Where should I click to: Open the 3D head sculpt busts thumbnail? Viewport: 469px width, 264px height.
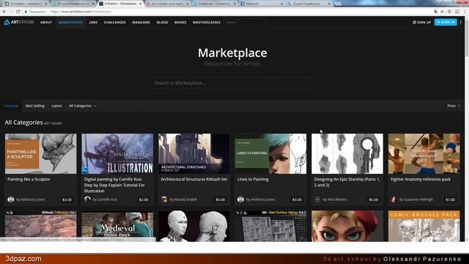[x=193, y=226]
